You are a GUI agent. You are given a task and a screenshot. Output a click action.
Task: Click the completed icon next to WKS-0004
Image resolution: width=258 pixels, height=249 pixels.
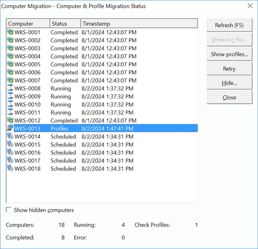10,56
